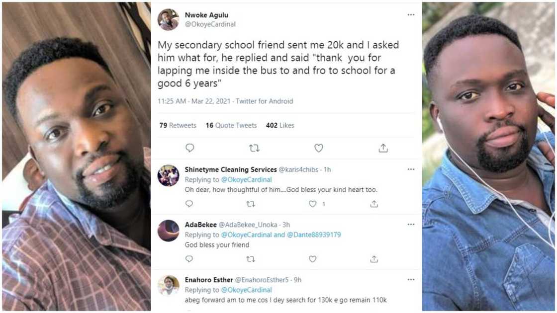Screen dimensions: 557x313
Task: Reply to Nwoke Agulu's main tweet
Action: click(189, 148)
